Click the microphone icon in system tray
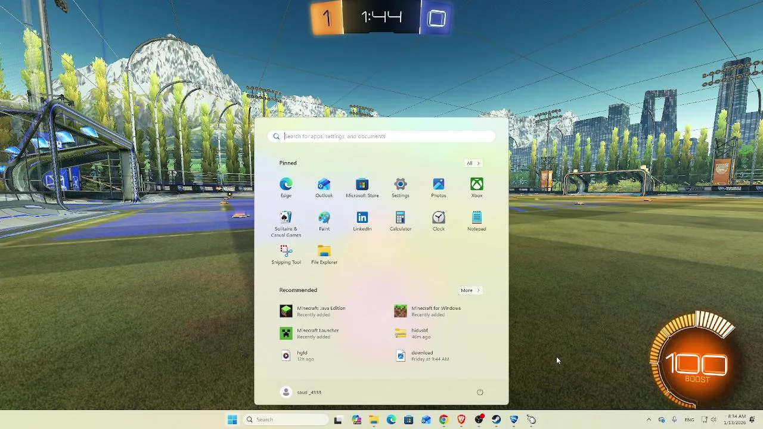763x429 pixels. [x=674, y=419]
